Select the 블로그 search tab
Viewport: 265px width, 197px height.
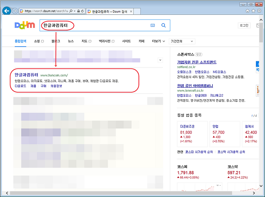(56, 41)
